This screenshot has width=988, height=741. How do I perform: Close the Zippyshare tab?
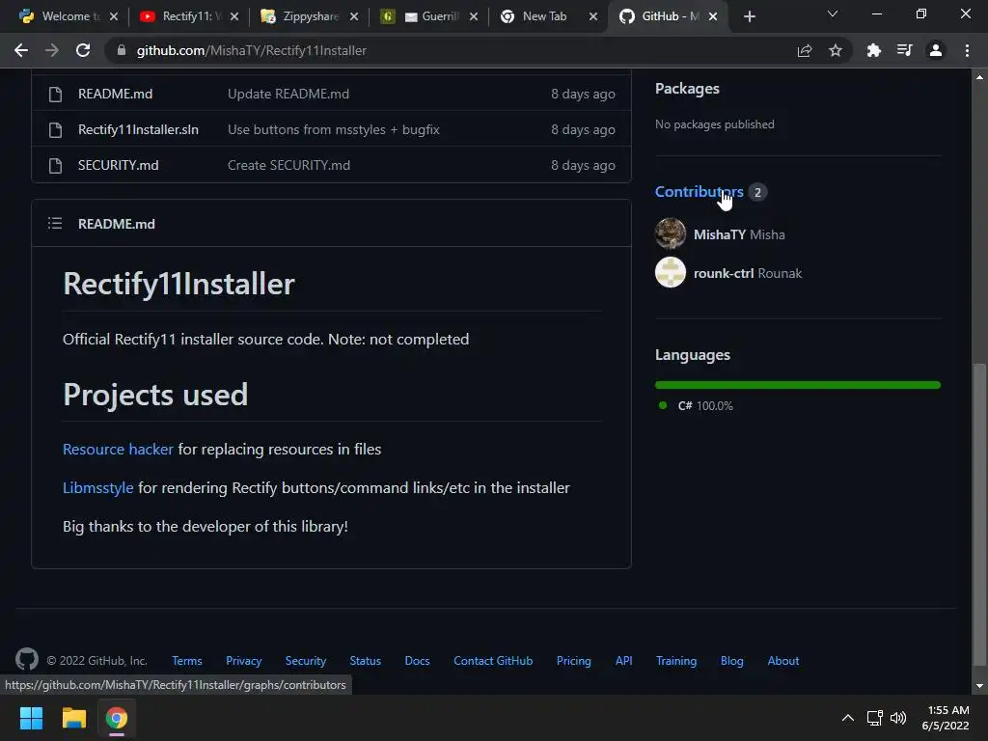click(354, 17)
